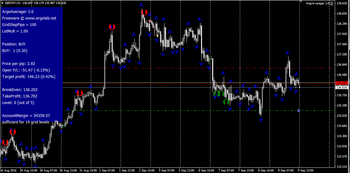Screen dimensions: 350x173
Task: Click the GBPJPY,H1 chart title text
Action: tap(12, 3)
